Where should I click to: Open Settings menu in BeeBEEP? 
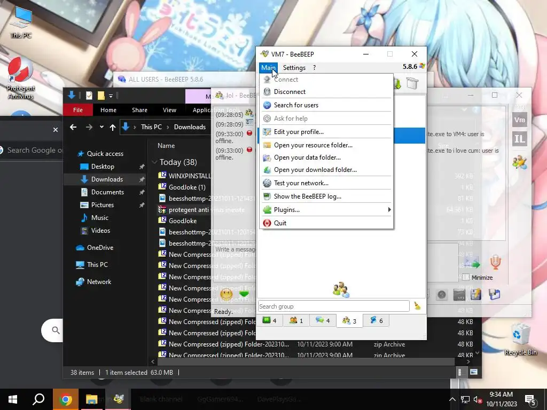pyautogui.click(x=294, y=68)
